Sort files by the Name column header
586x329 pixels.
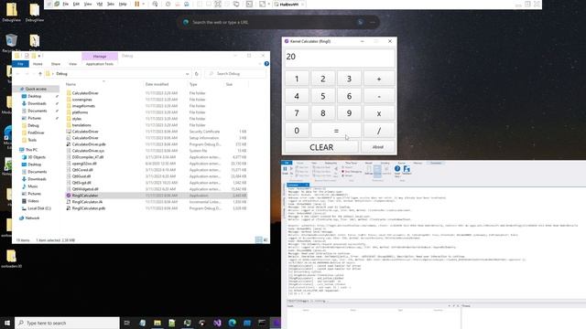click(71, 84)
